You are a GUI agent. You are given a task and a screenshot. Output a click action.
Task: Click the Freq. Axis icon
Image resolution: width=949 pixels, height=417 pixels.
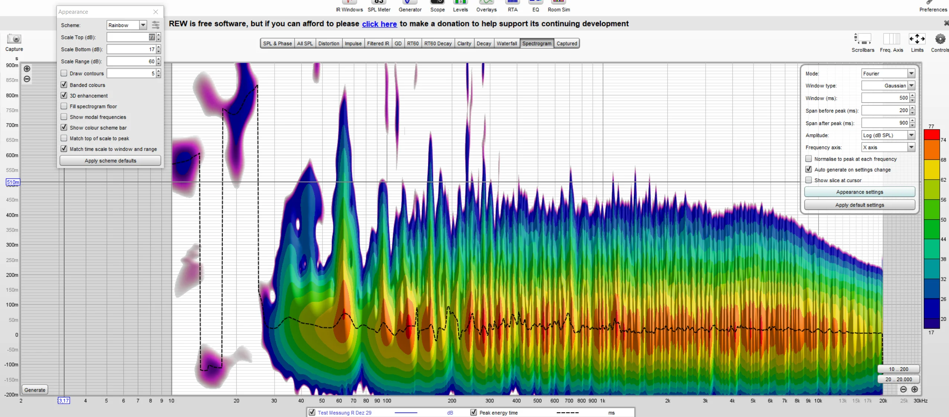coord(891,39)
